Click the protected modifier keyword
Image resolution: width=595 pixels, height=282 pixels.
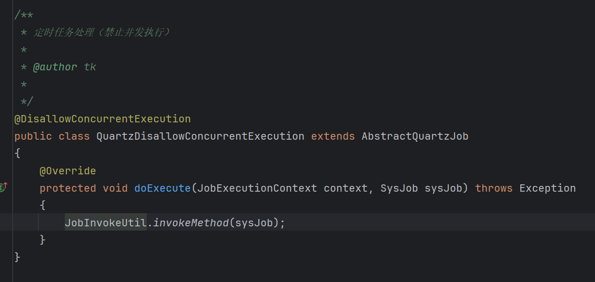[x=67, y=188]
